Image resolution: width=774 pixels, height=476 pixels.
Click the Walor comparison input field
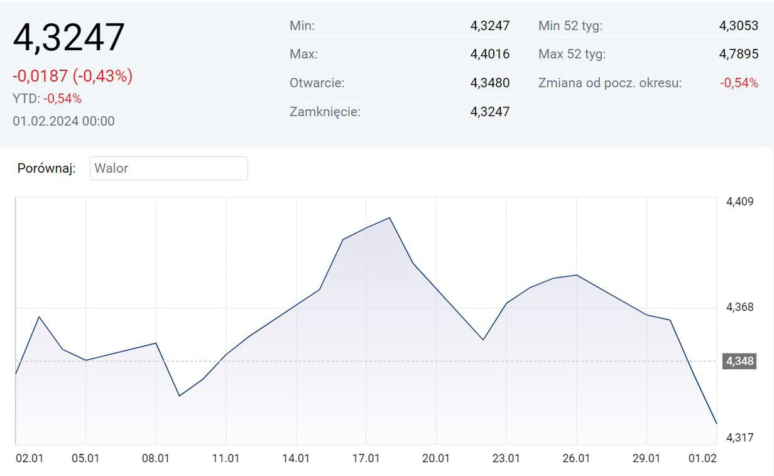tap(168, 168)
